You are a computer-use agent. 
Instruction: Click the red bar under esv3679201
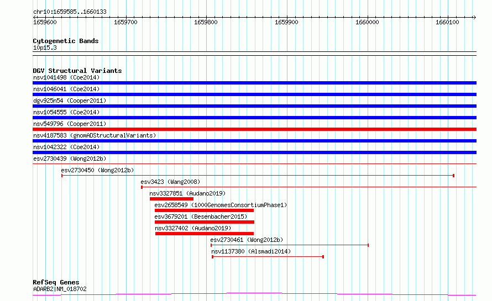pyautogui.click(x=205, y=222)
